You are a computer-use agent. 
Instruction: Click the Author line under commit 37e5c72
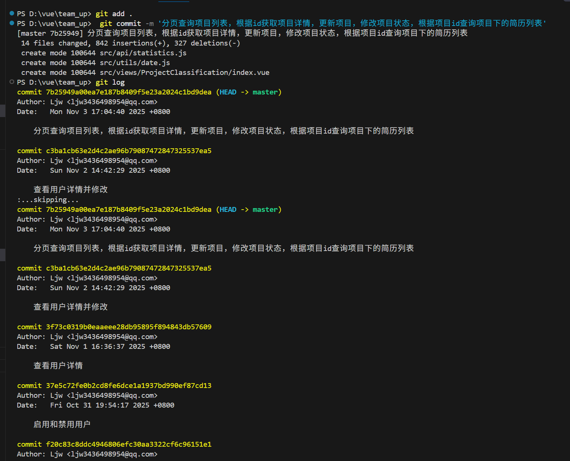coord(87,396)
